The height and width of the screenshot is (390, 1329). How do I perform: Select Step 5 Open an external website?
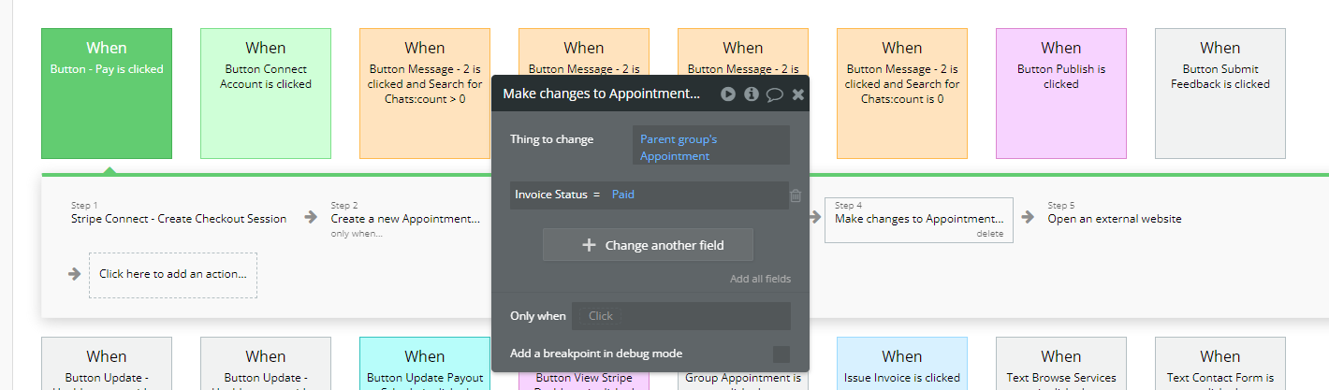(x=1114, y=219)
